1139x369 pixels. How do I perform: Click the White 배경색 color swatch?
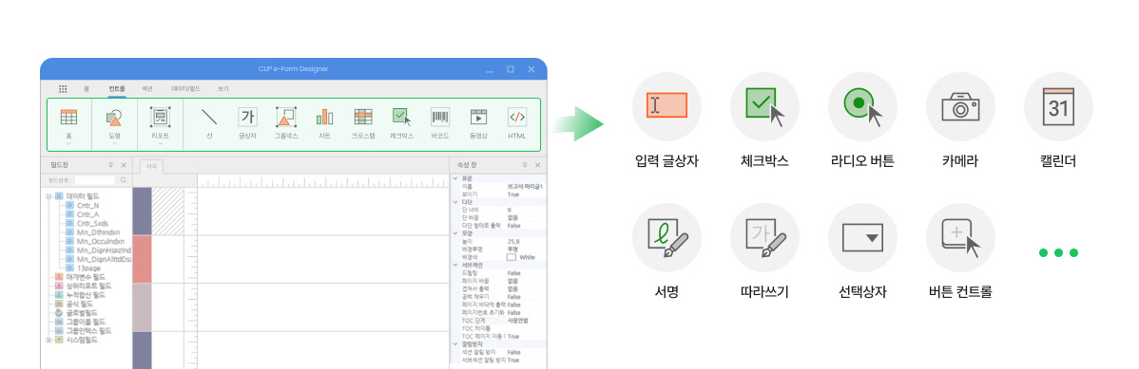click(512, 257)
